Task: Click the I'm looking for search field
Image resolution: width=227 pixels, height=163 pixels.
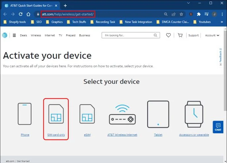Action: pyautogui.click(x=131, y=35)
